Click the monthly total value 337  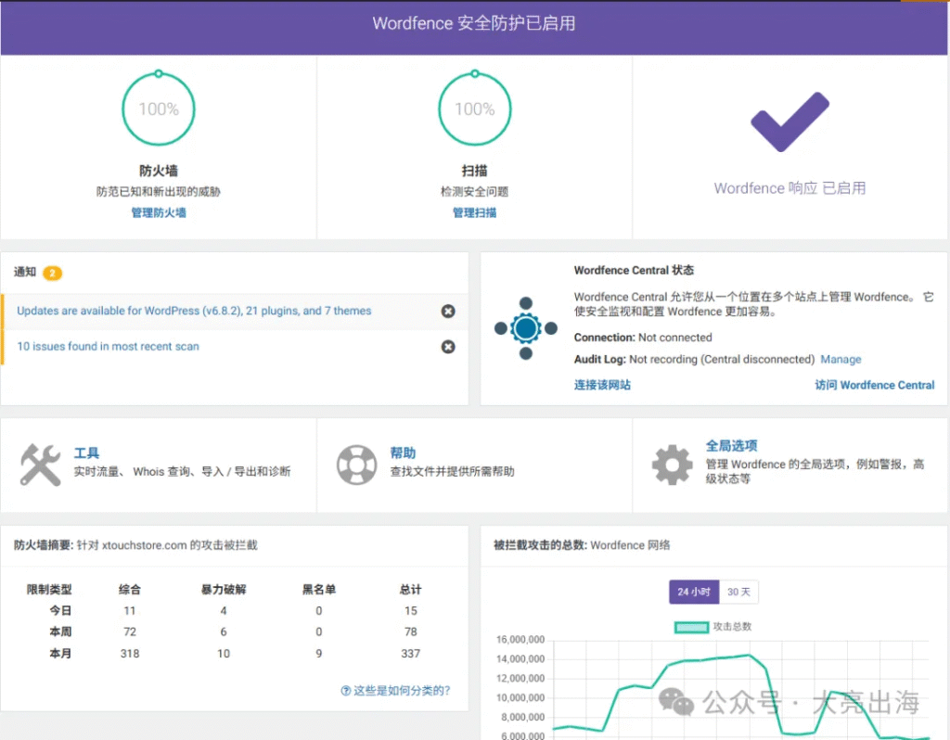click(x=410, y=654)
